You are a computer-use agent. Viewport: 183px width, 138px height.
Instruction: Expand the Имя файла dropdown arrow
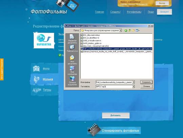pyautogui.click(x=134, y=82)
